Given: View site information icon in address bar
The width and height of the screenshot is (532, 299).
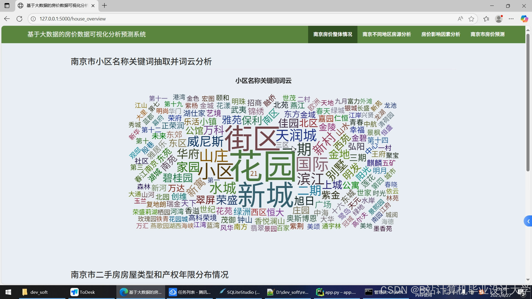Looking at the screenshot, I should point(33,19).
